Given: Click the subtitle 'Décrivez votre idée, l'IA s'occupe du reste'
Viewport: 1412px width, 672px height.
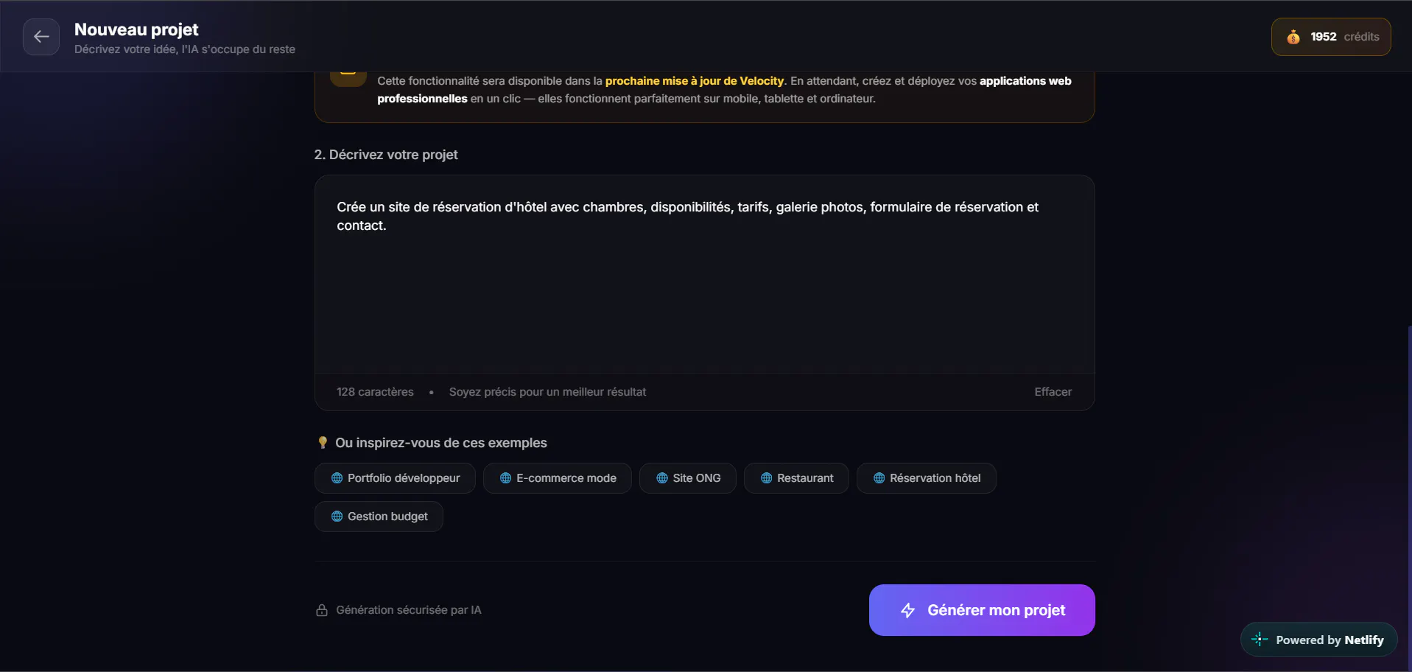Looking at the screenshot, I should 185,49.
